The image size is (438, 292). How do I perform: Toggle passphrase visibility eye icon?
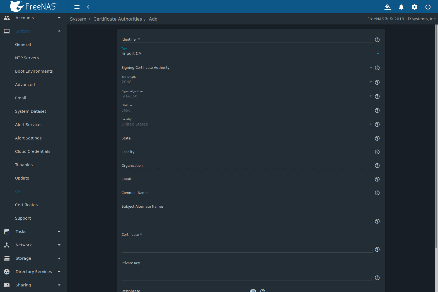(253, 291)
